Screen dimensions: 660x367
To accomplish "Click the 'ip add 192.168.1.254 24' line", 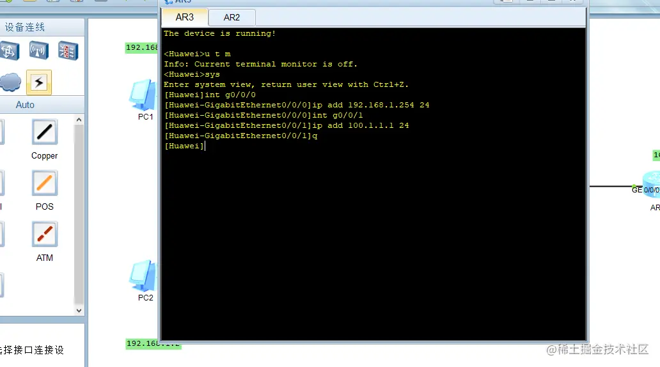I will 297,105.
